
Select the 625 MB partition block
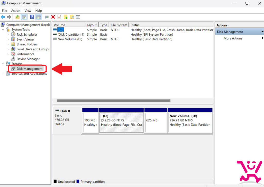click(156, 122)
